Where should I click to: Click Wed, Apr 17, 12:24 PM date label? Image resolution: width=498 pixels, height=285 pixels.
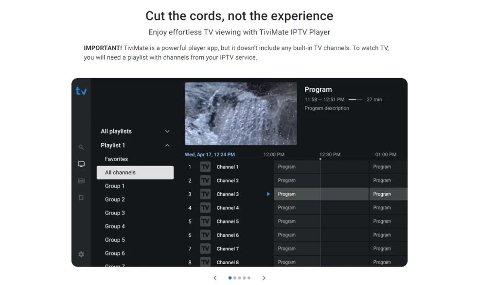[210, 154]
